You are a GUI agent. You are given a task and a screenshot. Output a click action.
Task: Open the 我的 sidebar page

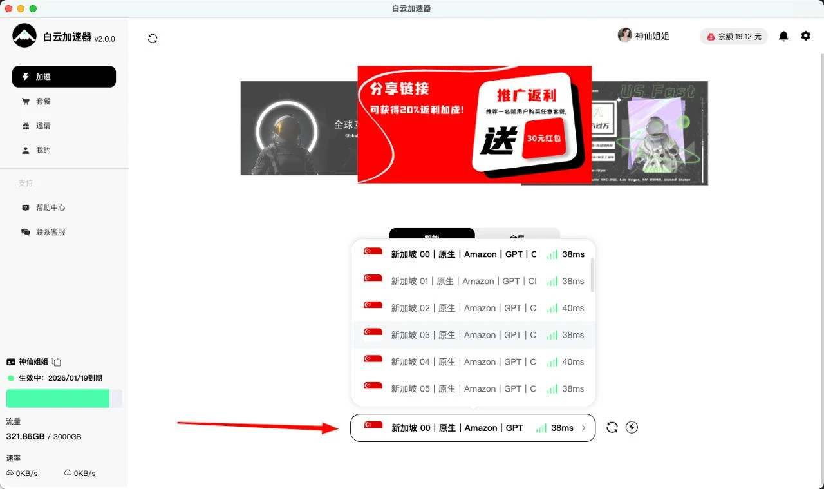click(24, 150)
